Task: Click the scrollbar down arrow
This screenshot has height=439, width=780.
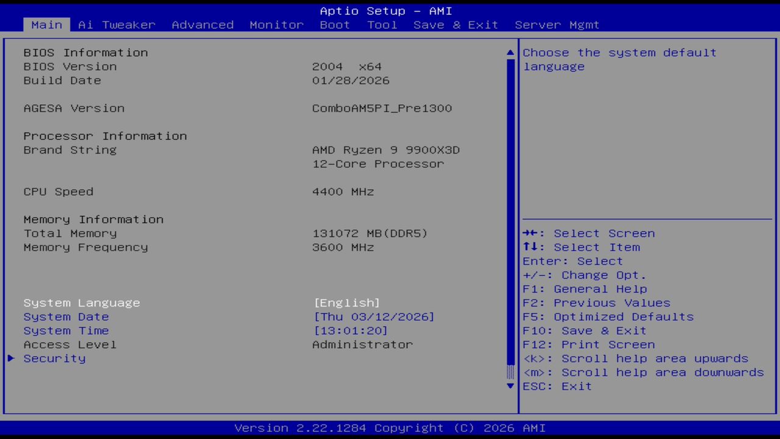Action: [511, 386]
